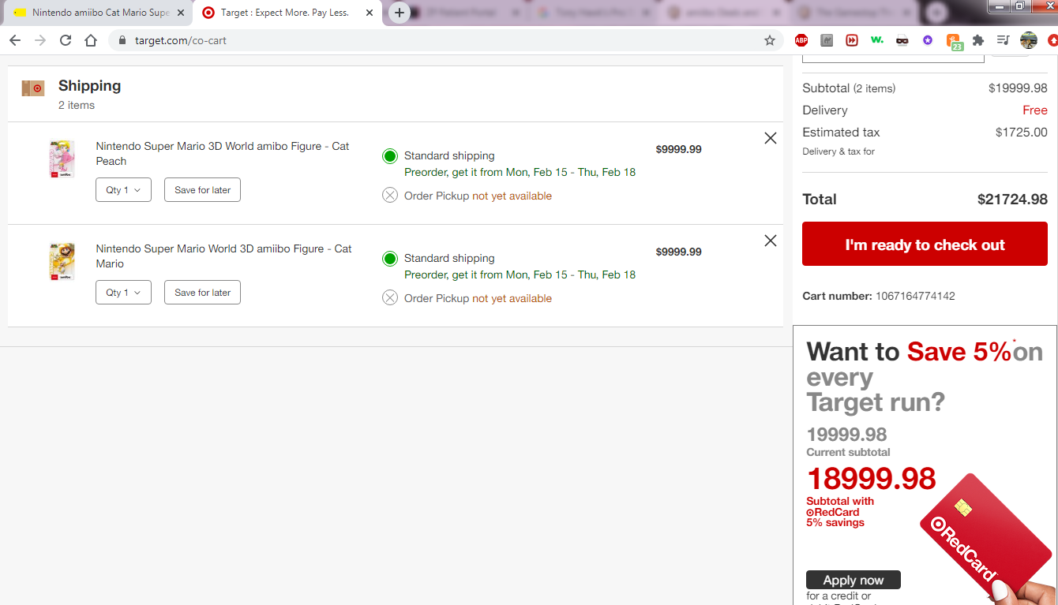Screen dimensions: 1058x605
Task: Click the Total $21724.98 amount
Action: click(1012, 200)
